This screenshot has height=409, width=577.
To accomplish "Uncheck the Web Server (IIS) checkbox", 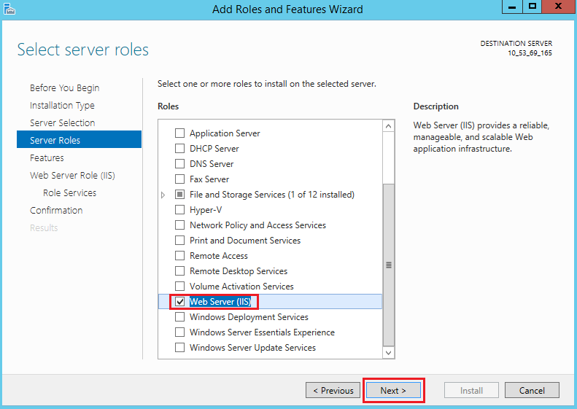I will pos(179,302).
